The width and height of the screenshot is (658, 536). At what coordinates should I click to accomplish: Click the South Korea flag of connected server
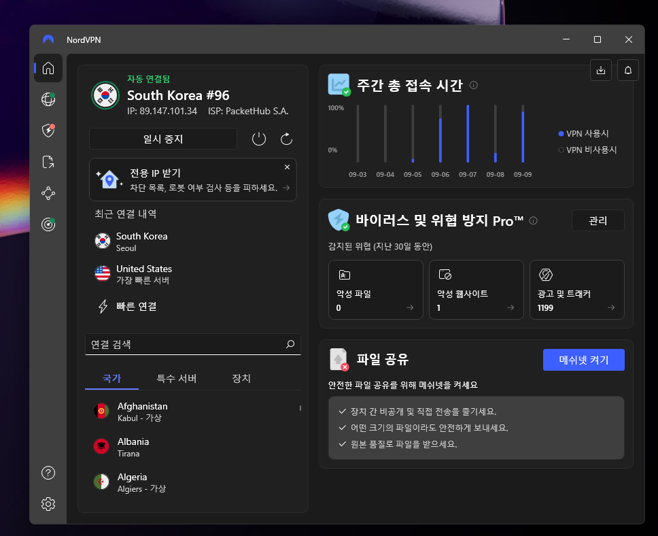click(x=105, y=95)
